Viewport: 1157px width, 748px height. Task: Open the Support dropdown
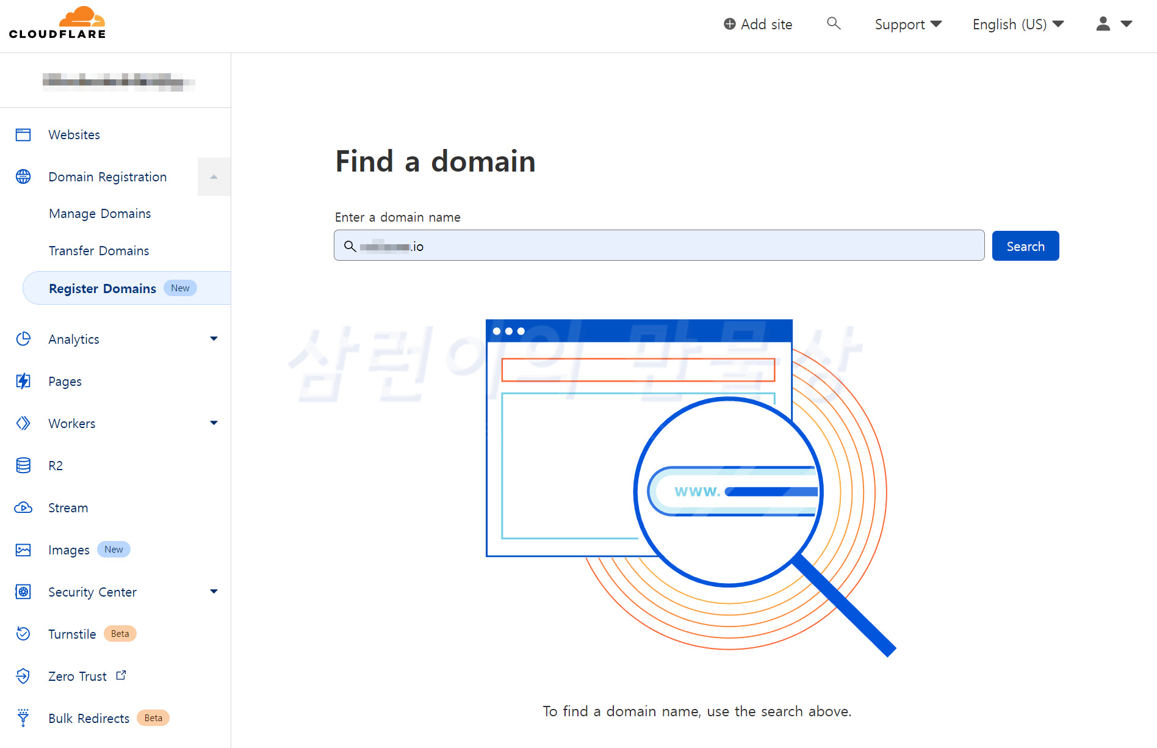(x=908, y=24)
